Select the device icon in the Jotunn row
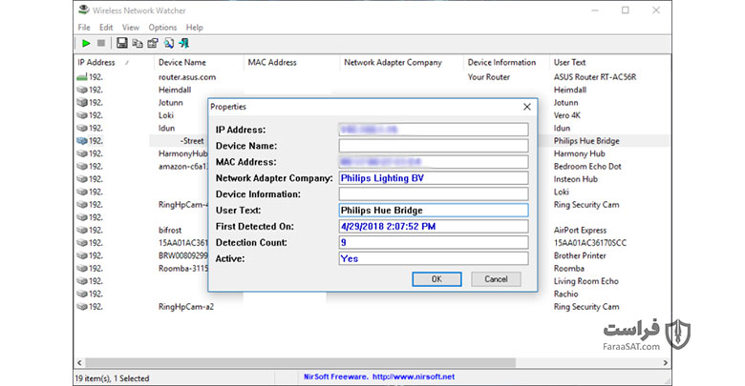 click(x=82, y=102)
